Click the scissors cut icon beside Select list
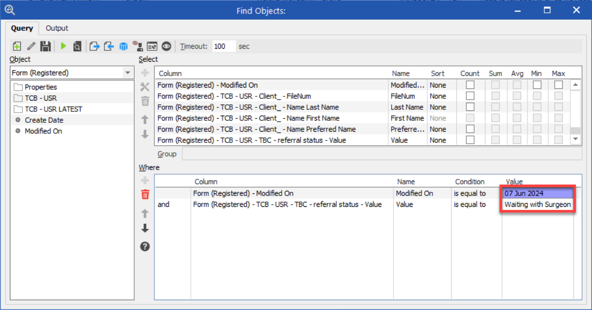The height and width of the screenshot is (310, 592). 145,87
